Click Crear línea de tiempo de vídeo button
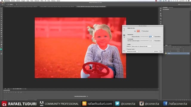The width and height of the screenshot is (191, 107). click(x=80, y=96)
